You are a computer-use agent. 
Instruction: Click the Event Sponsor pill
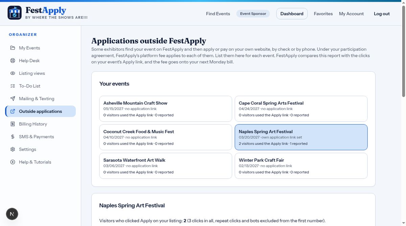[253, 14]
